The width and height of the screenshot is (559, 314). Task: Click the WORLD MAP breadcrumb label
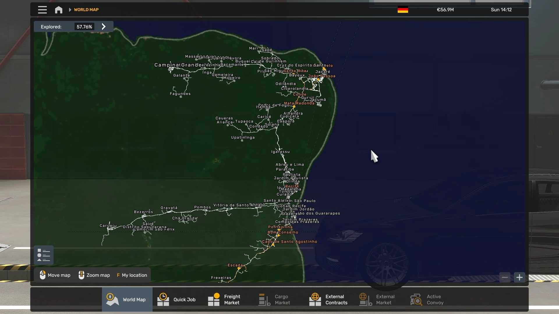pyautogui.click(x=86, y=10)
